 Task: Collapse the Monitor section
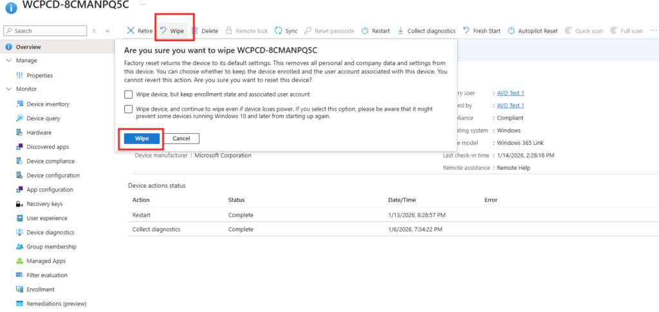click(x=9, y=89)
